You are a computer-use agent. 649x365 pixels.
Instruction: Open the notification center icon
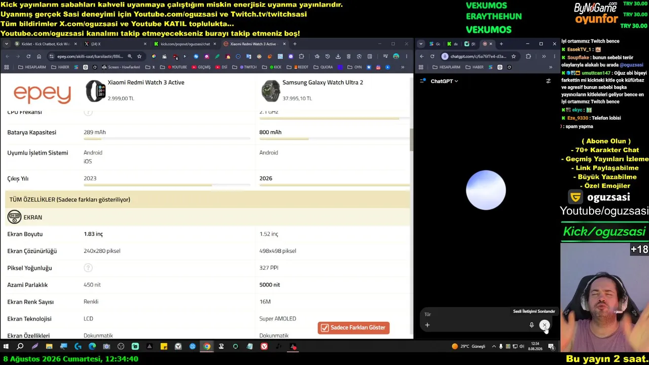click(x=551, y=347)
